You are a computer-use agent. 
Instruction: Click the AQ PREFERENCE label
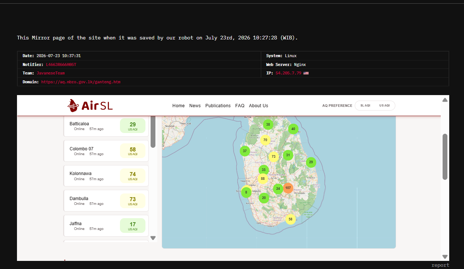(x=337, y=106)
